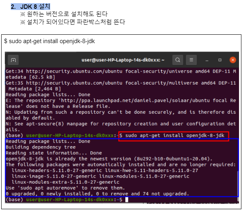243x210 pixels.
Task: Minimize the terminal window
Action: [x=207, y=60]
